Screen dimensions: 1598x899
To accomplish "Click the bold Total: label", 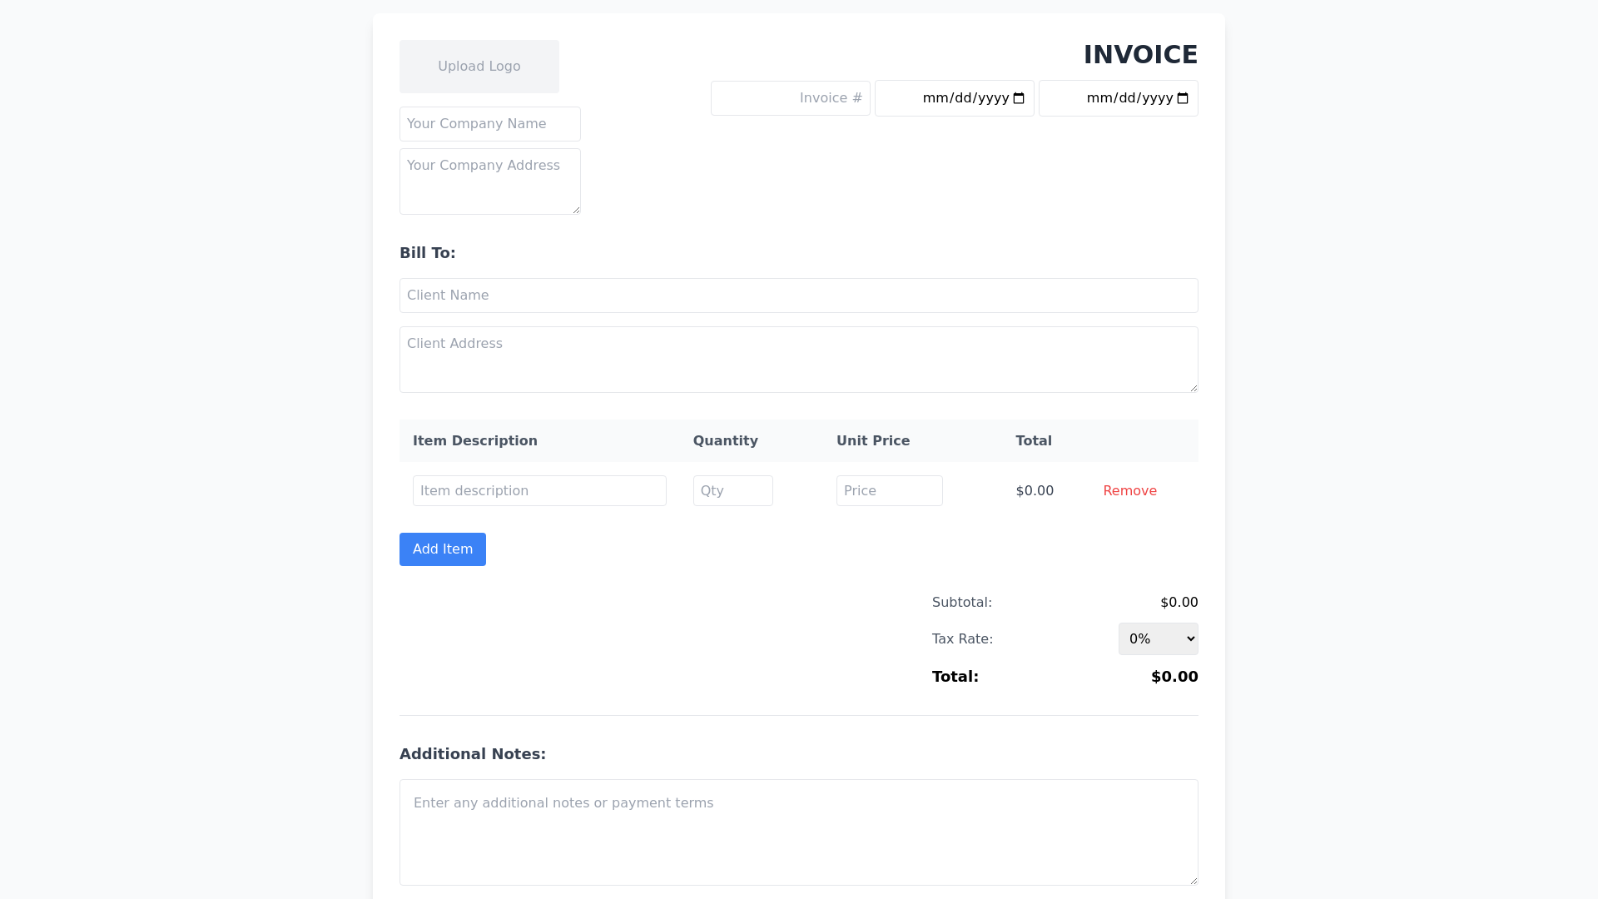I will tap(955, 677).
